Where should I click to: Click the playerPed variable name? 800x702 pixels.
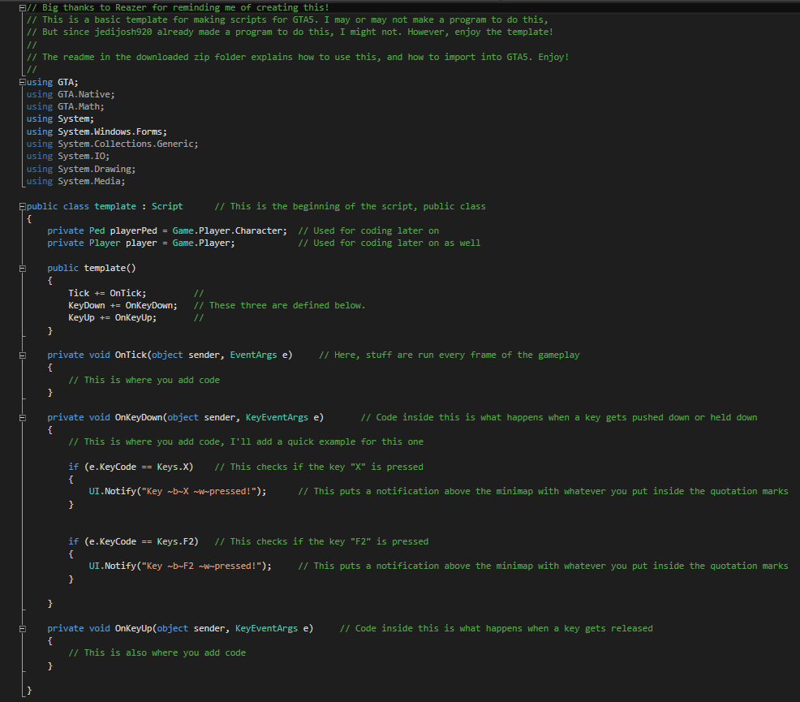pos(126,230)
